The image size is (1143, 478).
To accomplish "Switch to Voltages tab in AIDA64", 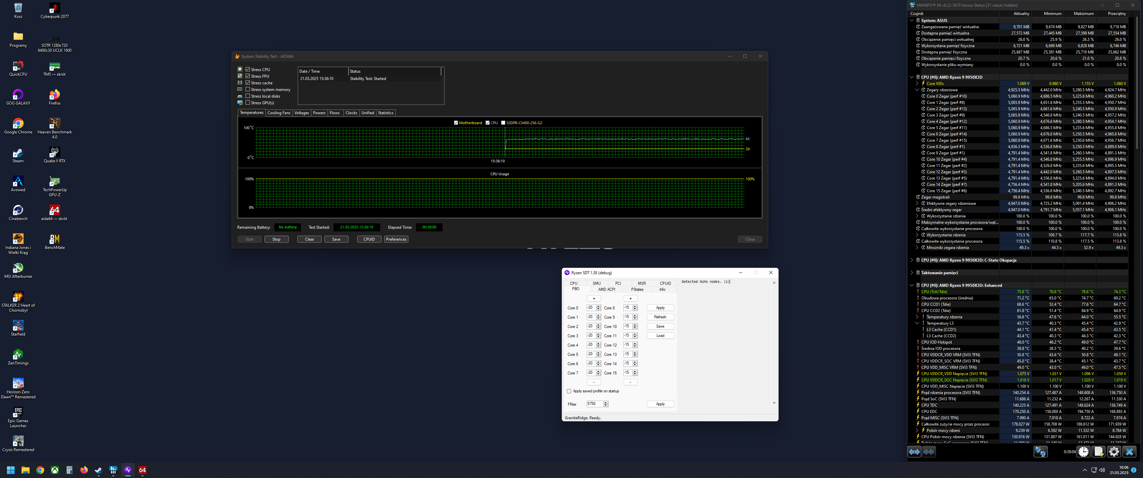I will pos(301,113).
